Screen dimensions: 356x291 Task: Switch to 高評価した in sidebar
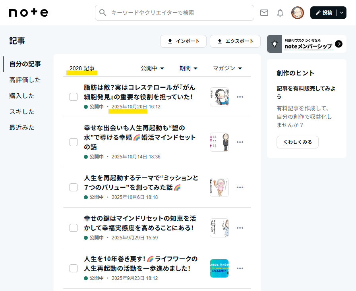(25, 80)
